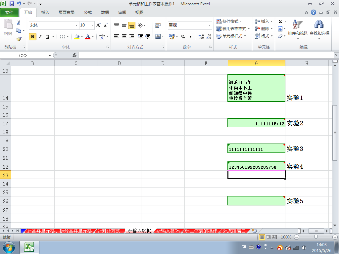Open the borders dropdown arrow
339x254 pixels.
click(x=68, y=36)
